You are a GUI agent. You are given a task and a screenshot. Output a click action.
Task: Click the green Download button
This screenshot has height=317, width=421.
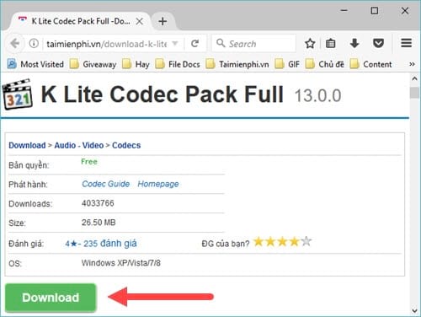pyautogui.click(x=51, y=298)
